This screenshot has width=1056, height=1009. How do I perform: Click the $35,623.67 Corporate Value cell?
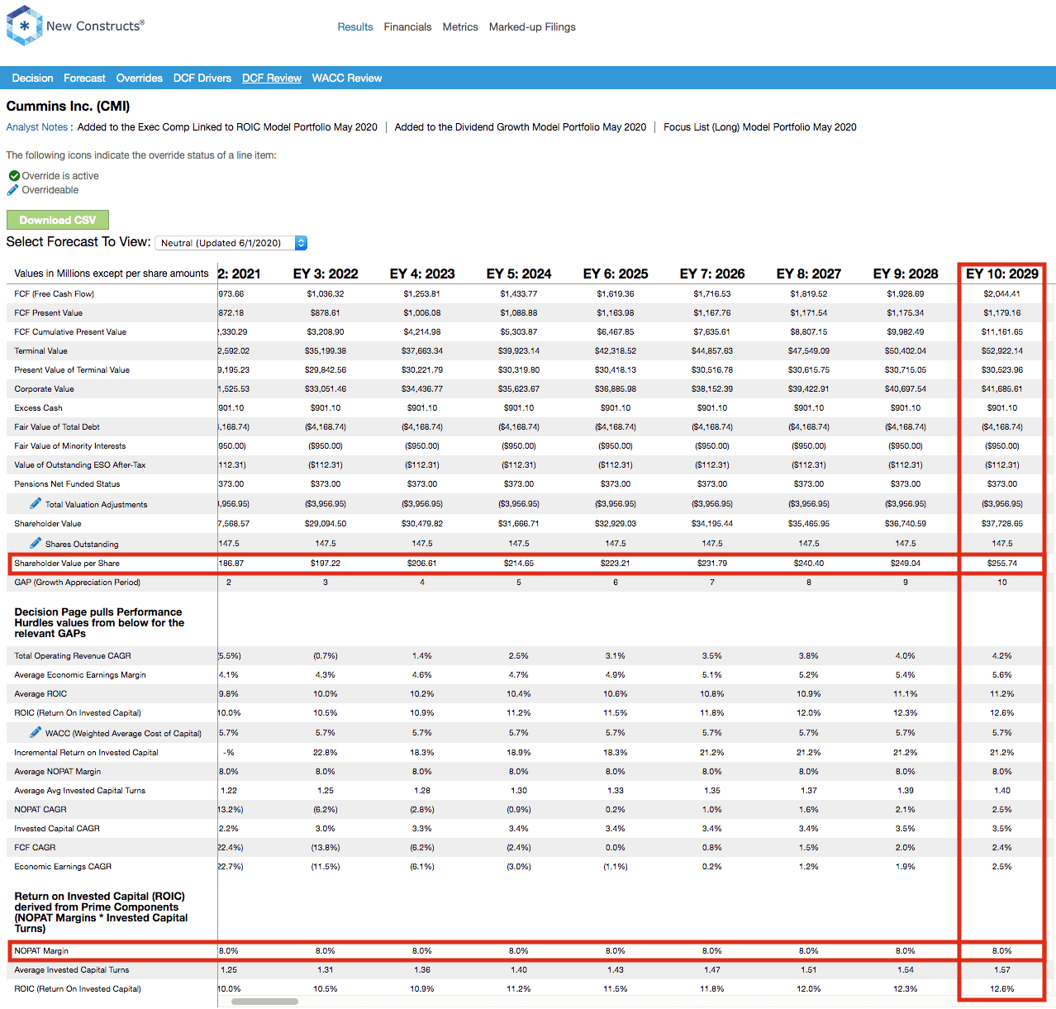tap(519, 389)
